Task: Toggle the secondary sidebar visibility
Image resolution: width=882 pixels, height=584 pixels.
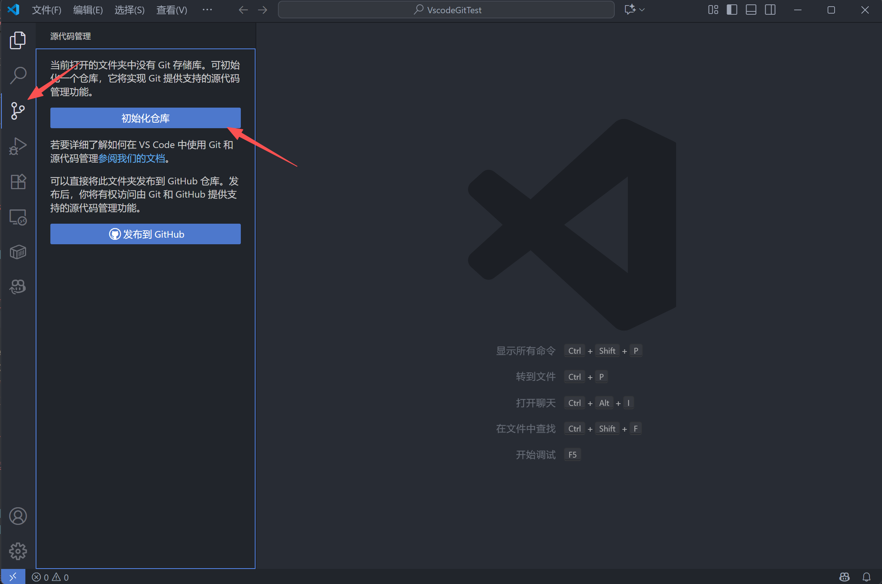Action: (x=770, y=10)
